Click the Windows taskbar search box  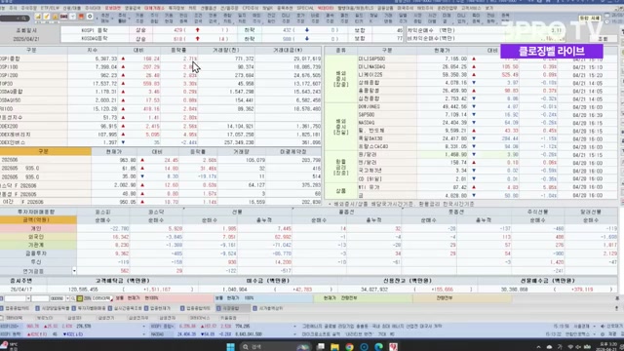(x=275, y=347)
